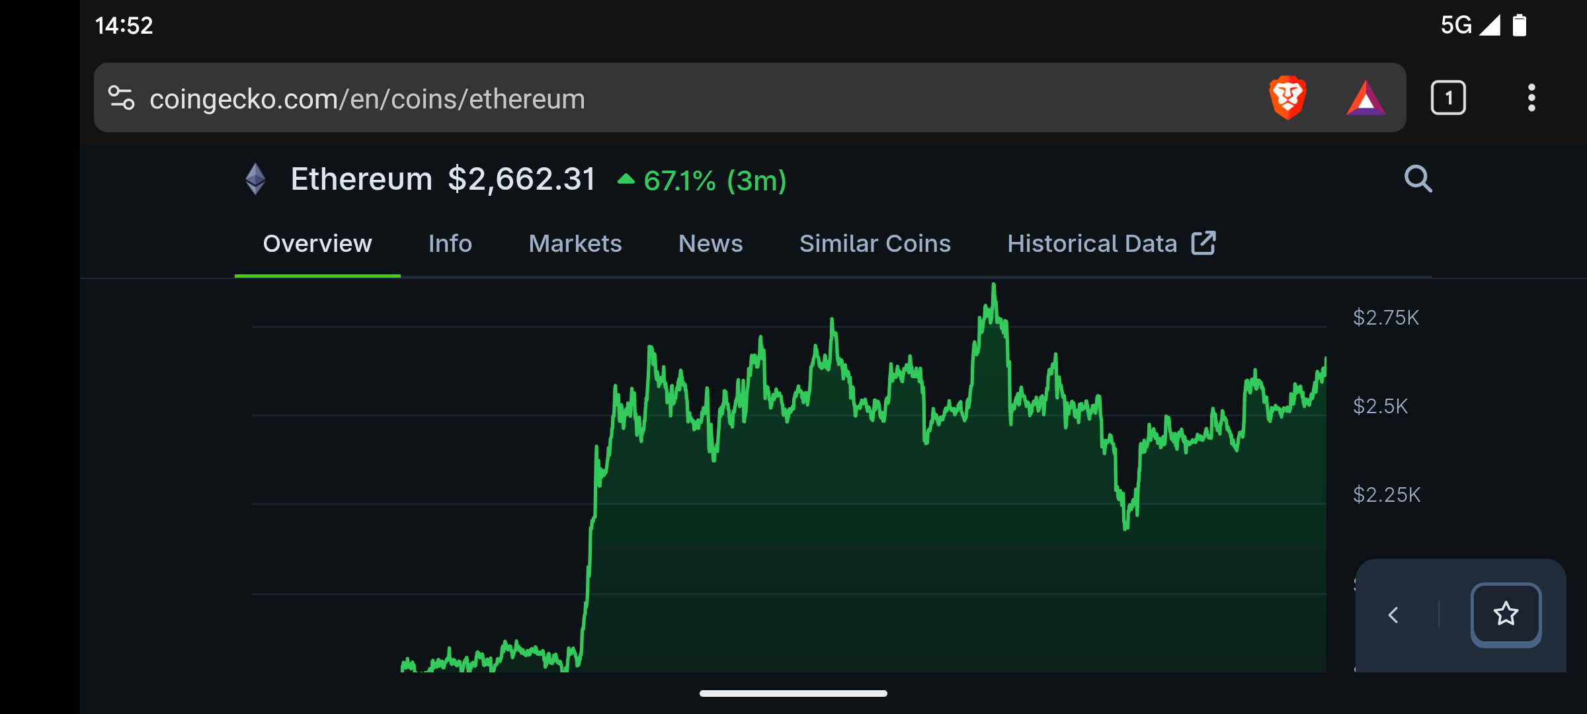Tap the gesture navigation home pill
1587x714 pixels.
pos(793,694)
